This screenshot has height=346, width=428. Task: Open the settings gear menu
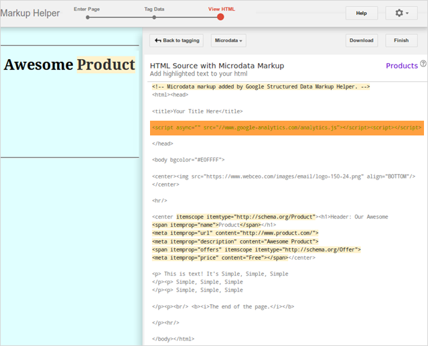pos(401,13)
